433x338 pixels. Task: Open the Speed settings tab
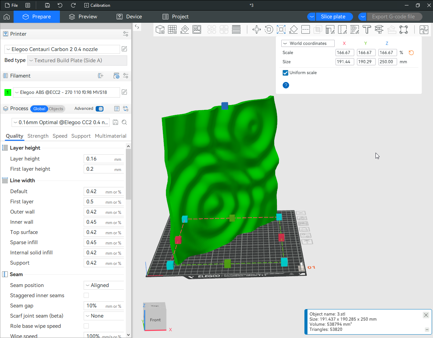60,136
